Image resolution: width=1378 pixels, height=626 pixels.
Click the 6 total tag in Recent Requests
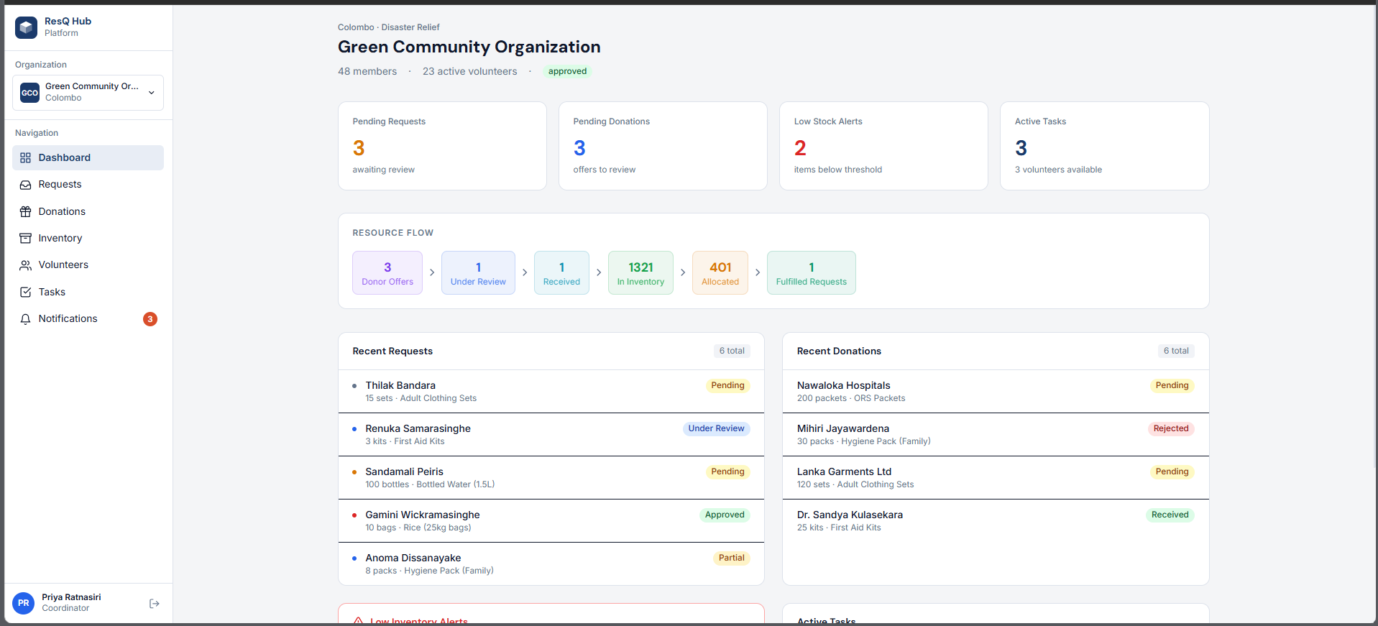[x=732, y=351]
